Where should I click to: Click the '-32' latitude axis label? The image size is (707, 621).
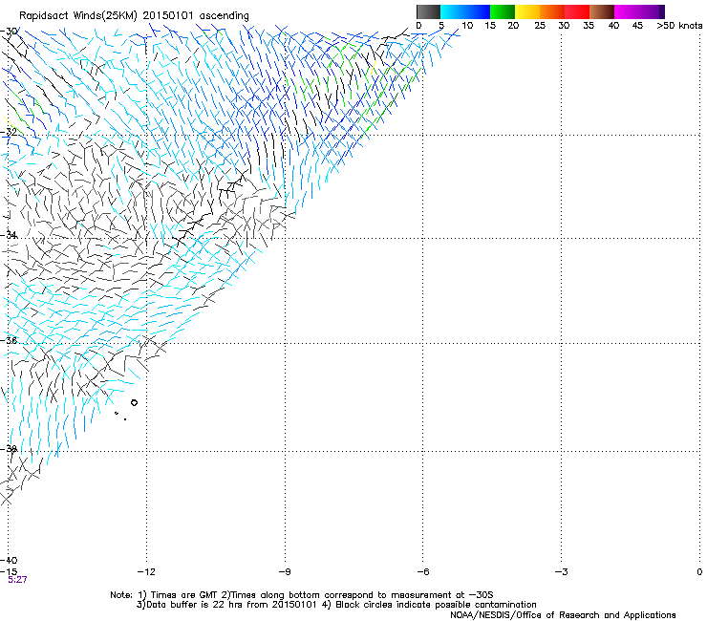click(x=9, y=132)
